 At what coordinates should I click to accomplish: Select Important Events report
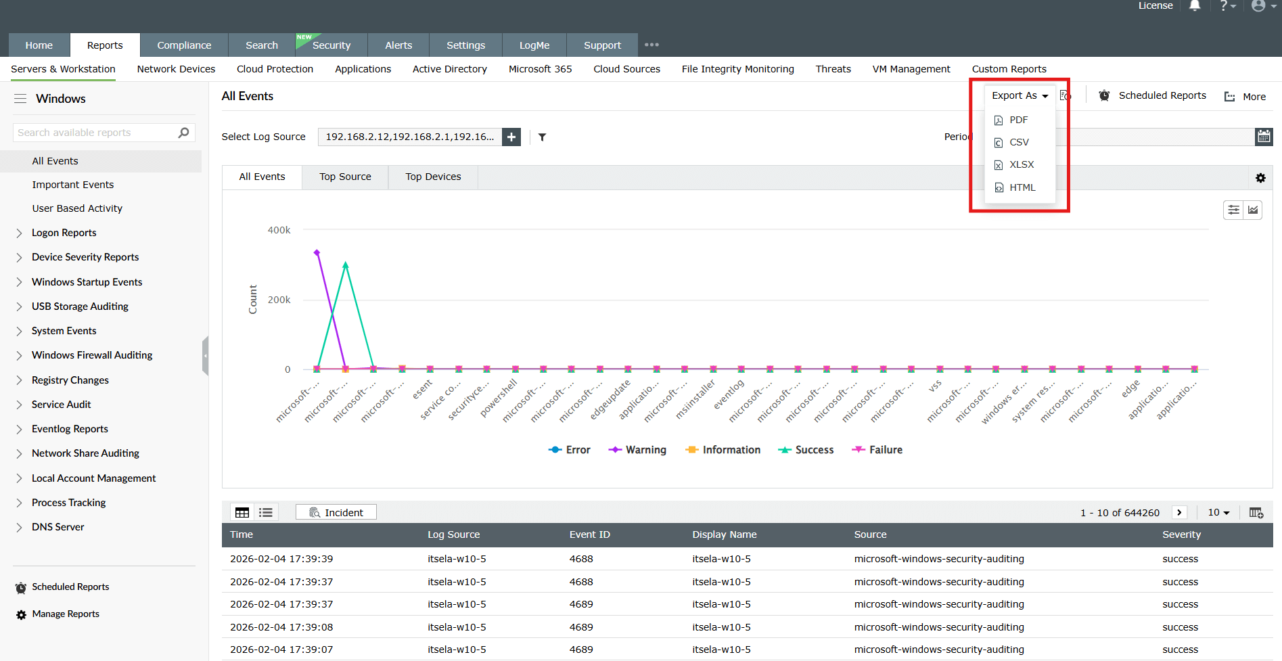point(73,185)
